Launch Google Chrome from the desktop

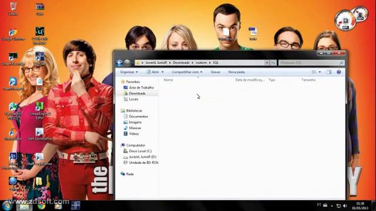(13, 35)
